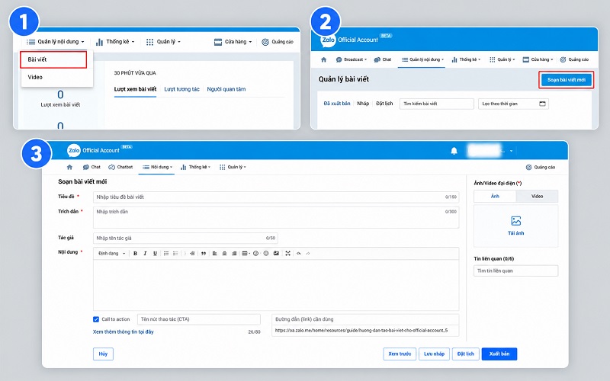Insert a bulleted list in the editor

pyautogui.click(x=175, y=254)
